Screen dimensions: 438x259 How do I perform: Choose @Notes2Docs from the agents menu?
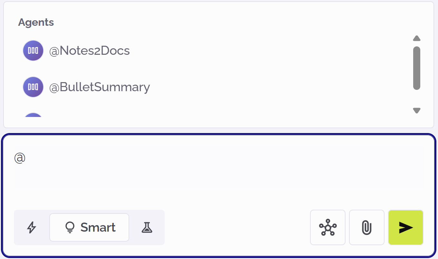click(89, 51)
